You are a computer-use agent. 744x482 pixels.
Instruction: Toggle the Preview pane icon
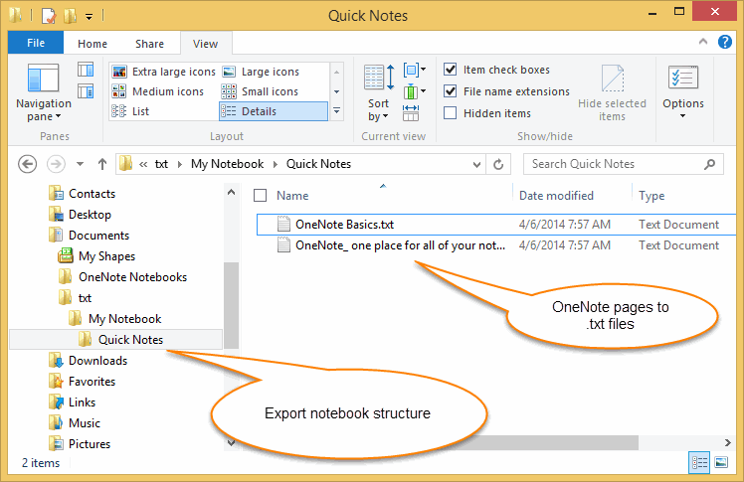pyautogui.click(x=86, y=70)
